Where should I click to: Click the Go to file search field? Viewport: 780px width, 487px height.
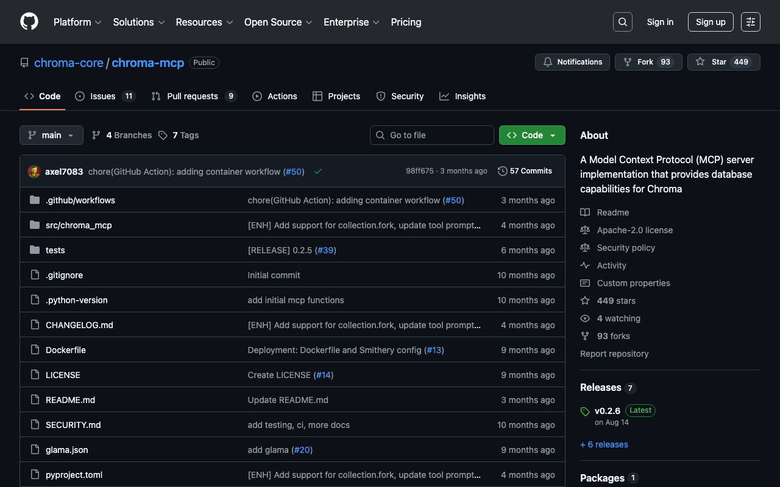tap(433, 135)
